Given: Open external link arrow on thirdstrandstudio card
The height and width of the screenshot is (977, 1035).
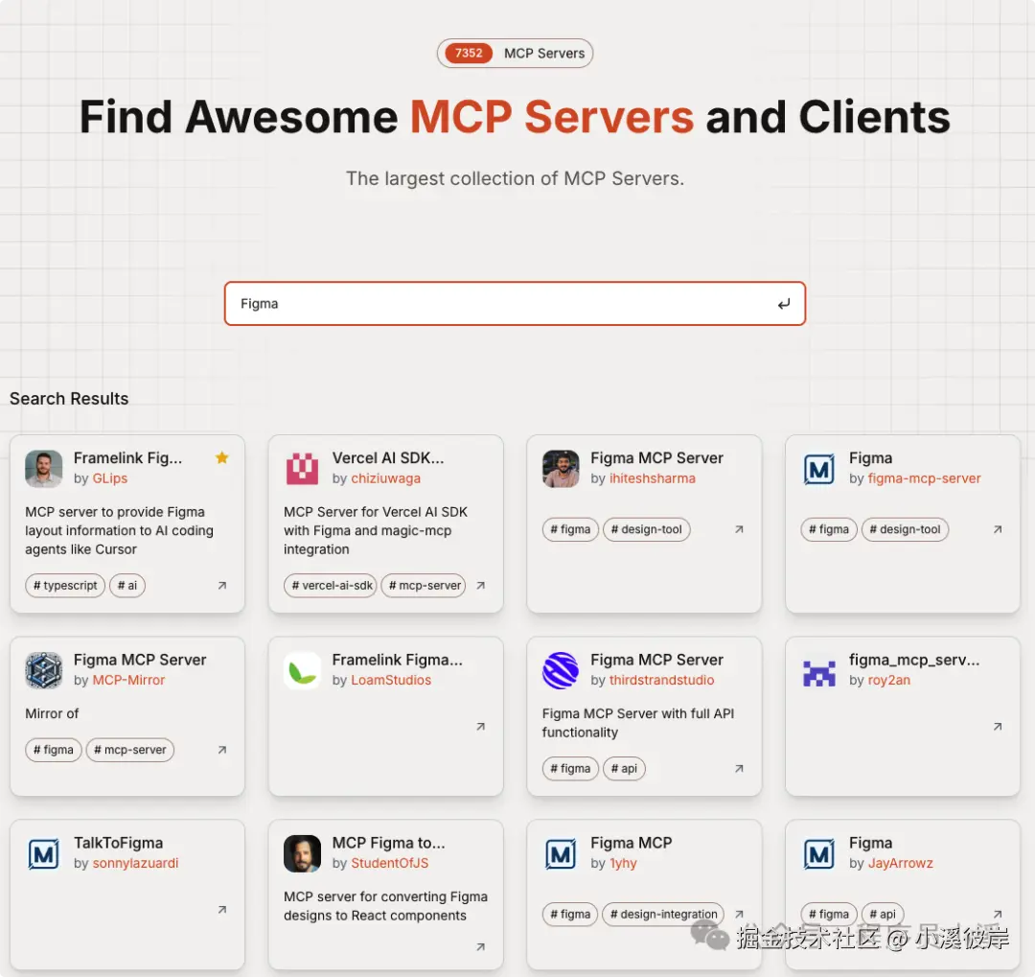Looking at the screenshot, I should point(739,768).
